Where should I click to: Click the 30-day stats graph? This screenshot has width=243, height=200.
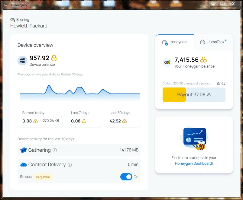80,93
